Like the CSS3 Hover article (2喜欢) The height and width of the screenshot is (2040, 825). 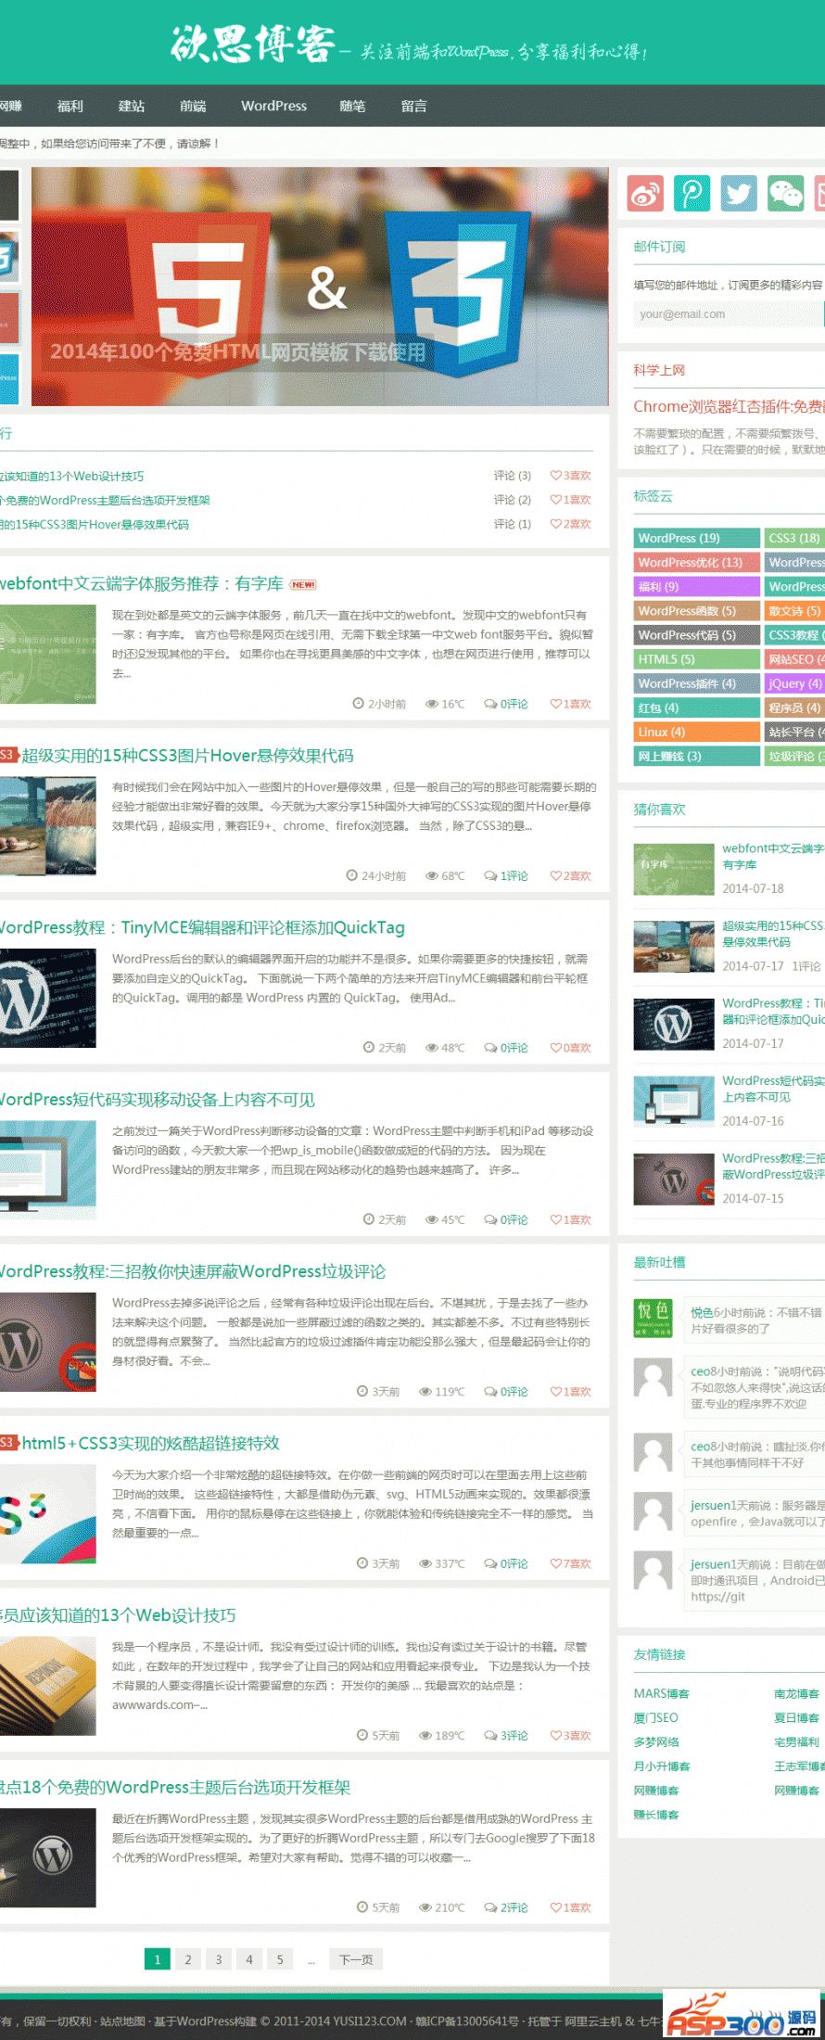click(x=570, y=875)
